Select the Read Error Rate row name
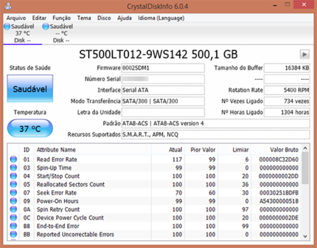Viewport: 317px width, 248px height. pyautogui.click(x=57, y=160)
